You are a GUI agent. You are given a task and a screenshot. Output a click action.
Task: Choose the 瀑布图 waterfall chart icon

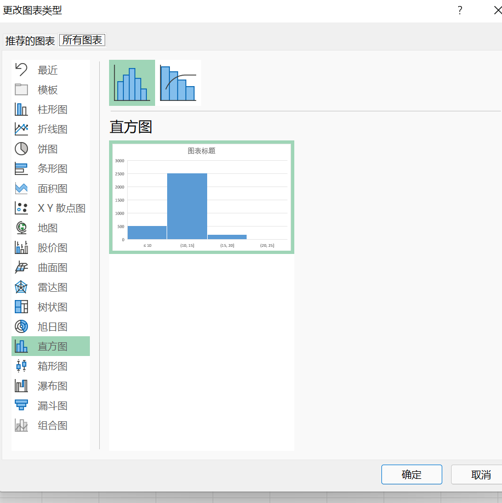[x=21, y=386]
